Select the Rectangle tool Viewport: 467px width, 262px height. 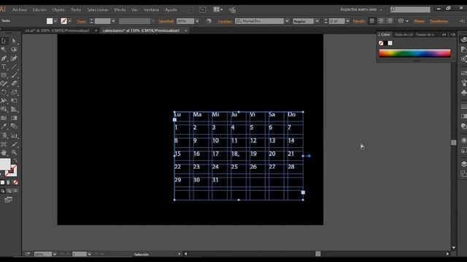pos(4,75)
